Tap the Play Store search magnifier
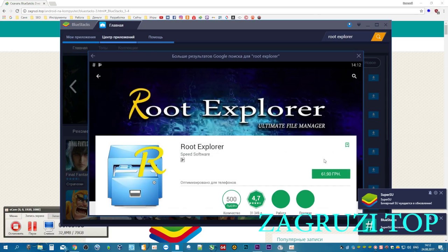Screen dimensions: 448x252 tap(354, 76)
